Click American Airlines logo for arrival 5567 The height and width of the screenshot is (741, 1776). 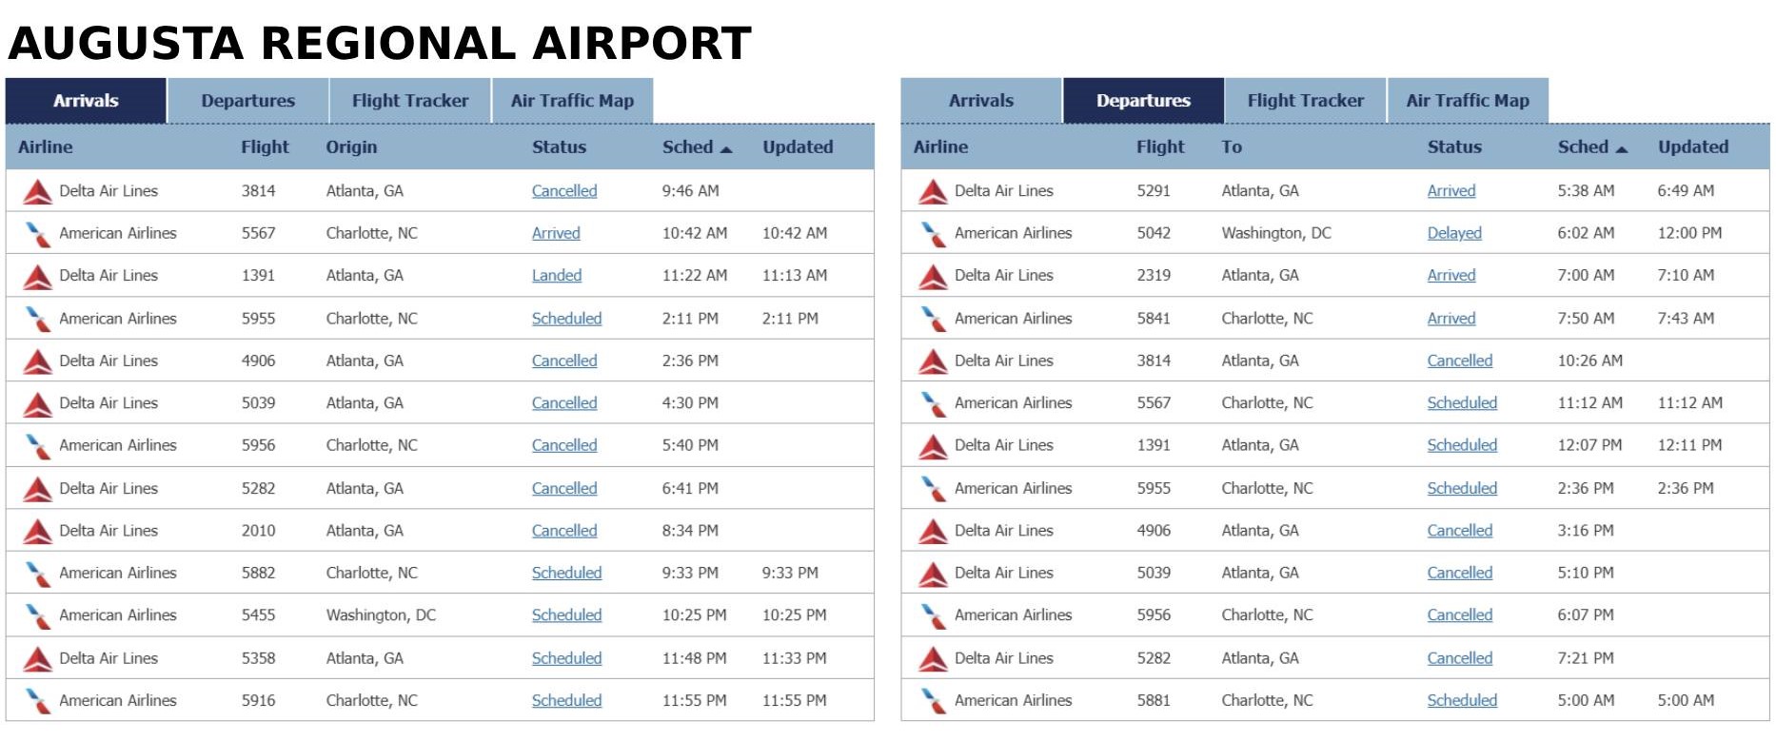click(x=37, y=234)
